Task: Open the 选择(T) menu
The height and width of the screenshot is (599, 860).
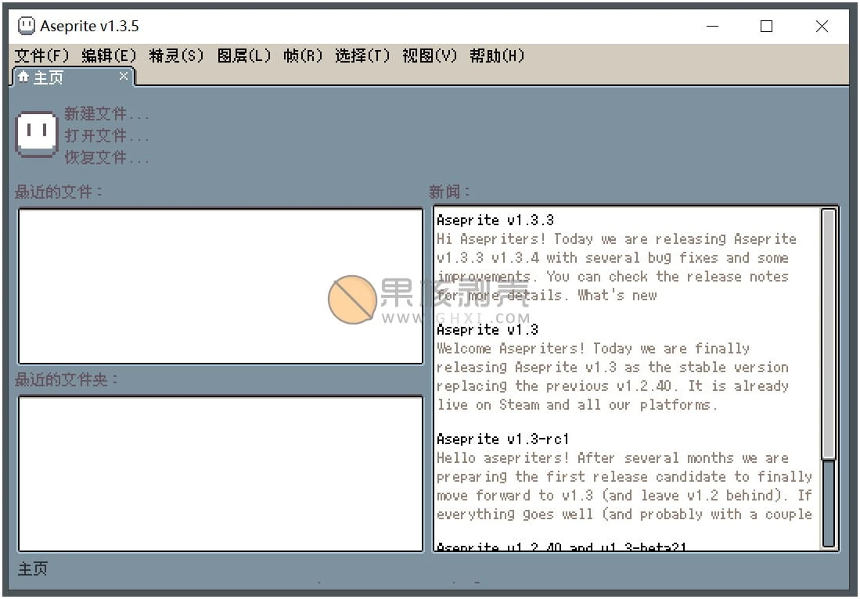Action: pos(362,56)
